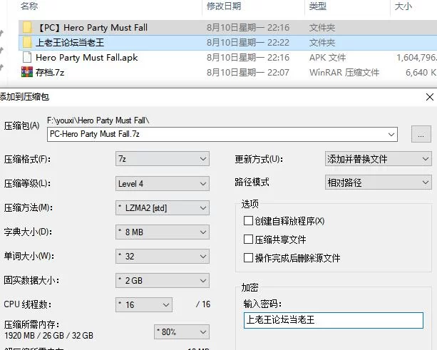Click the 上老王论坛当老王 folder icon
The width and height of the screenshot is (437, 350).
[x=27, y=43]
